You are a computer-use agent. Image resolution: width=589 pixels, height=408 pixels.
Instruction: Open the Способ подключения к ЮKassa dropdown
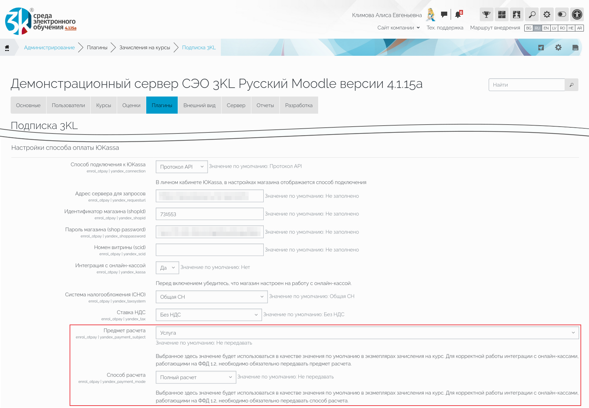pos(181,167)
